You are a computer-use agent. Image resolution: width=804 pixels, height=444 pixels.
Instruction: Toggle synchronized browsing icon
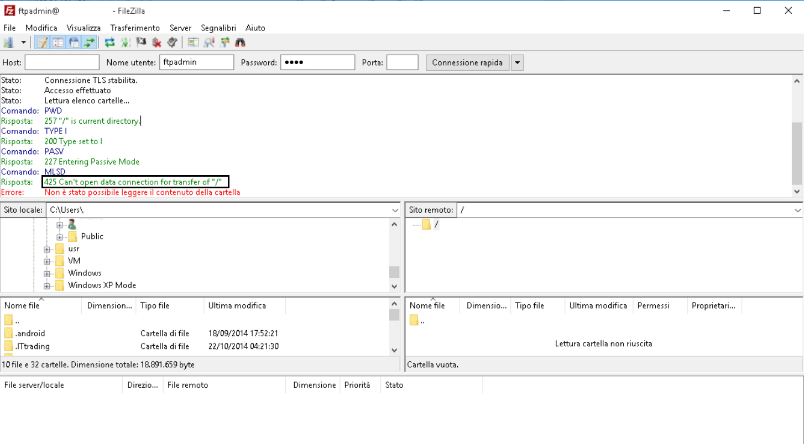click(x=225, y=43)
